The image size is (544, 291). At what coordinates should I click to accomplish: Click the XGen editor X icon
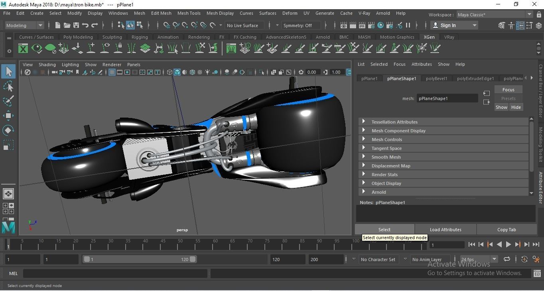pyautogui.click(x=23, y=49)
